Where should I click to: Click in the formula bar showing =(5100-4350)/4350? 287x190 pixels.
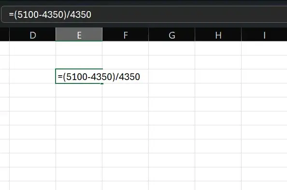click(x=144, y=14)
